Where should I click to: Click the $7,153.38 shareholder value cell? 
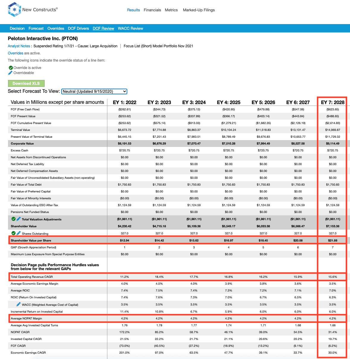(333, 226)
